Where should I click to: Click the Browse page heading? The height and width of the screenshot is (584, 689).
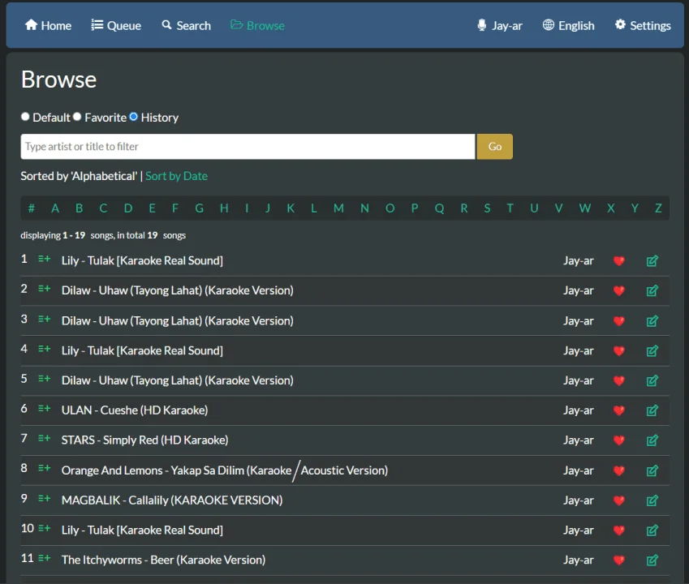[59, 79]
